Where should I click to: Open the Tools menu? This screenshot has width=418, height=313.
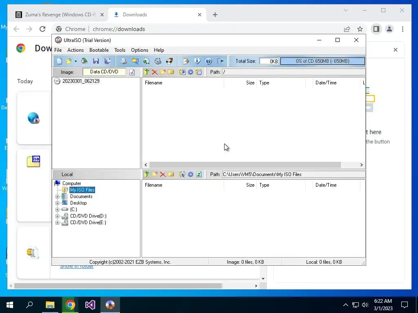(120, 50)
